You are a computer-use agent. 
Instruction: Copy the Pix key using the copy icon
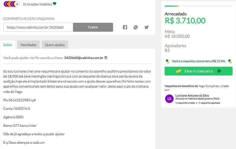click(106, 58)
